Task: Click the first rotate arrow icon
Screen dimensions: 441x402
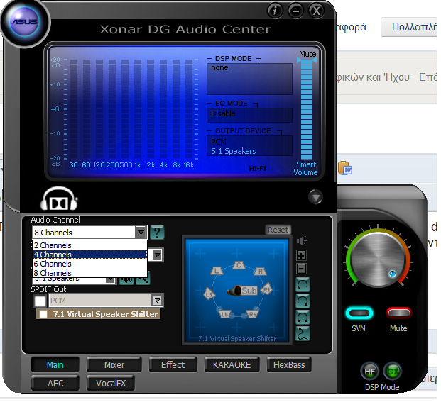Action: 303,285
